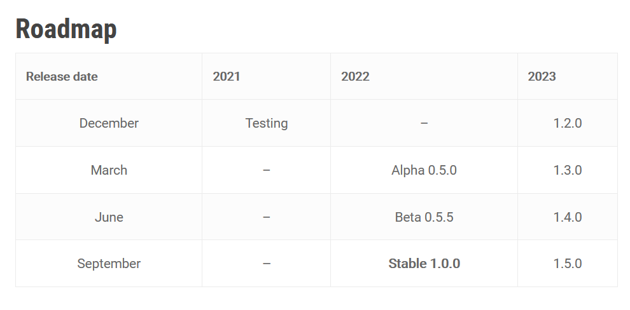Click the 2022 column header
Viewport: 630px width, 310px height.
coord(355,77)
